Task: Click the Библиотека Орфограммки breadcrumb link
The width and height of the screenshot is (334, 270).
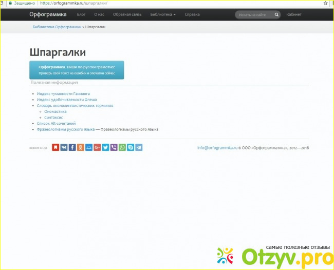Action: (x=57, y=26)
